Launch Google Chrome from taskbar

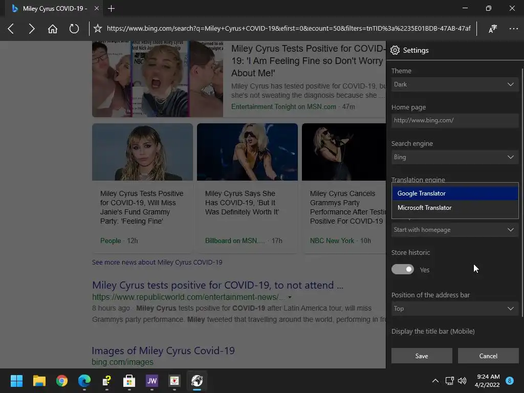point(62,381)
